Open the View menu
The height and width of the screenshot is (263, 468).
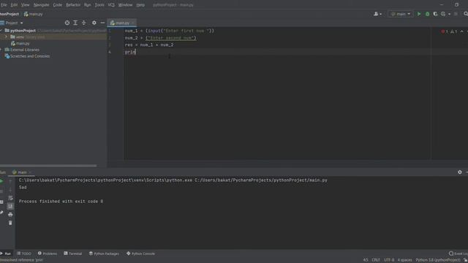(x=25, y=5)
